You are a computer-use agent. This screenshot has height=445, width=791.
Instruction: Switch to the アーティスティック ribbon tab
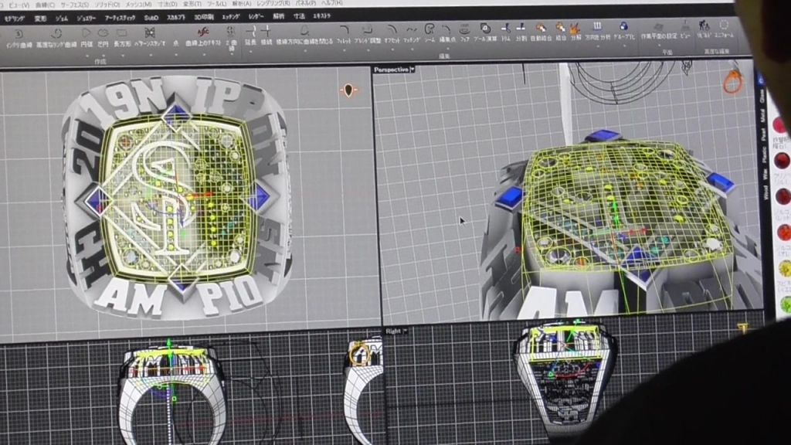(120, 19)
